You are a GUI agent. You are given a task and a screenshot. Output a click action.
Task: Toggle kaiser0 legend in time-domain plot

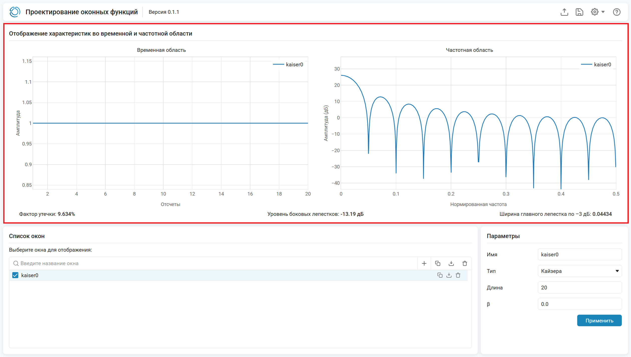[x=288, y=65]
